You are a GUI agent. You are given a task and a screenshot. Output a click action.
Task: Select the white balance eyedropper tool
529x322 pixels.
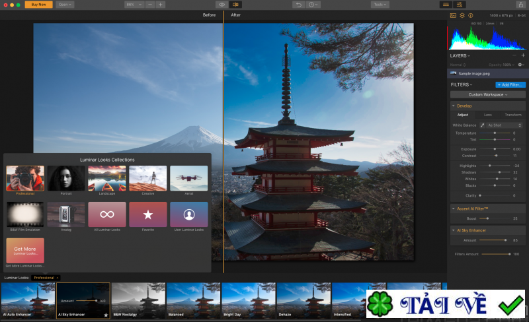(x=482, y=125)
